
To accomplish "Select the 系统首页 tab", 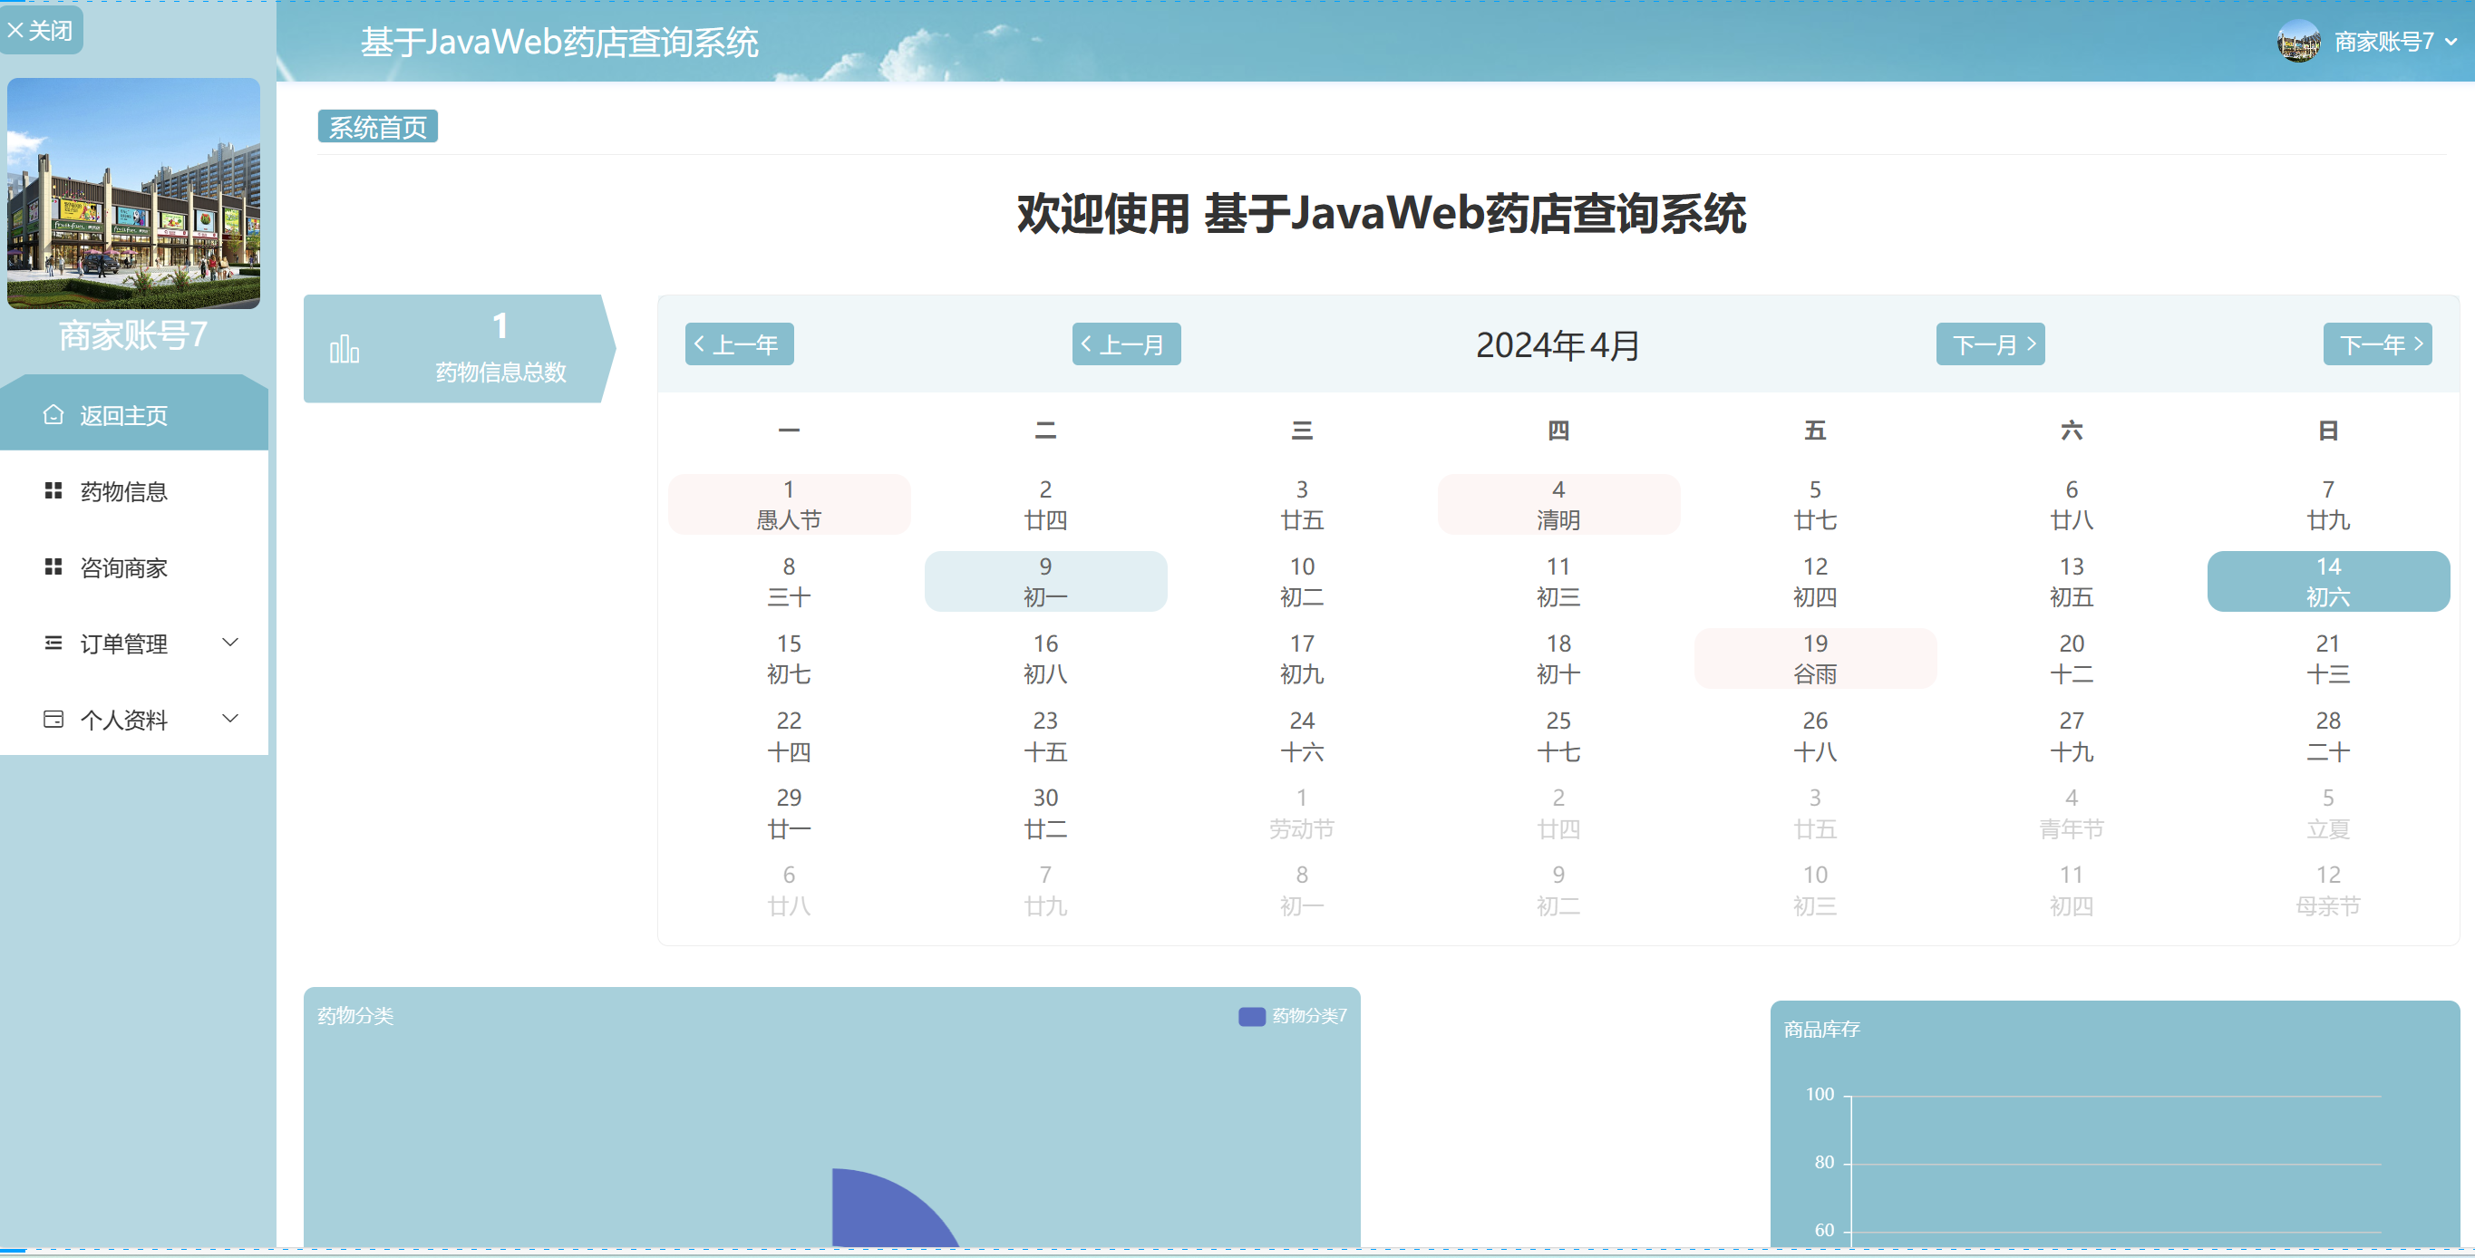I will coord(377,127).
